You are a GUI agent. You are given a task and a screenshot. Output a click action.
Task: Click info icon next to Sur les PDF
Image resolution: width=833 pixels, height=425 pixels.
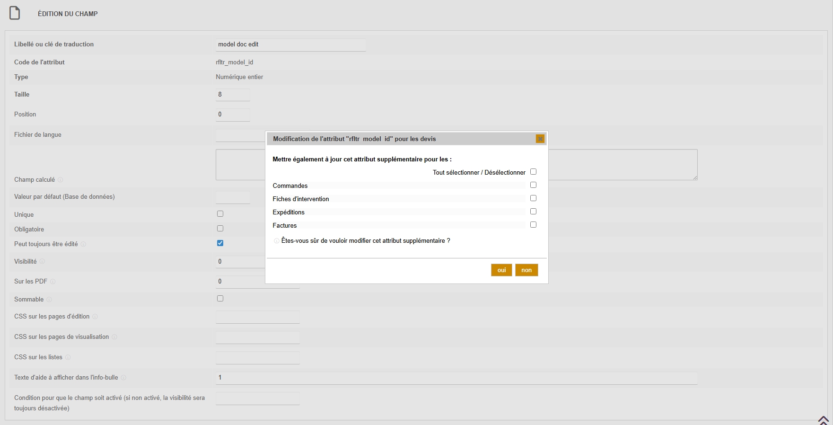53,282
